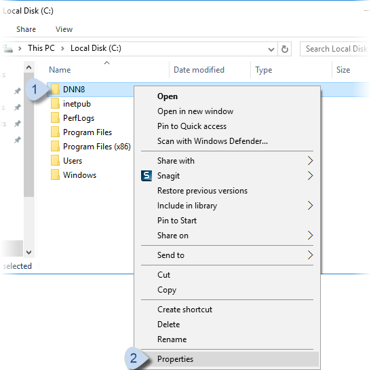Image resolution: width=371 pixels, height=370 pixels.
Task: Click the inetpub folder icon
Action: tap(55, 103)
